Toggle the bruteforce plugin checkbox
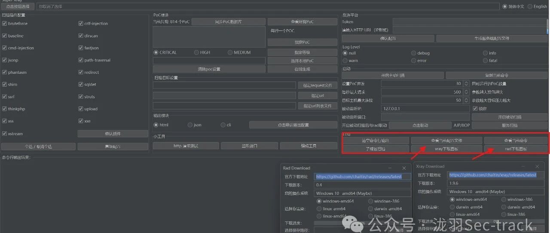 coord(5,24)
